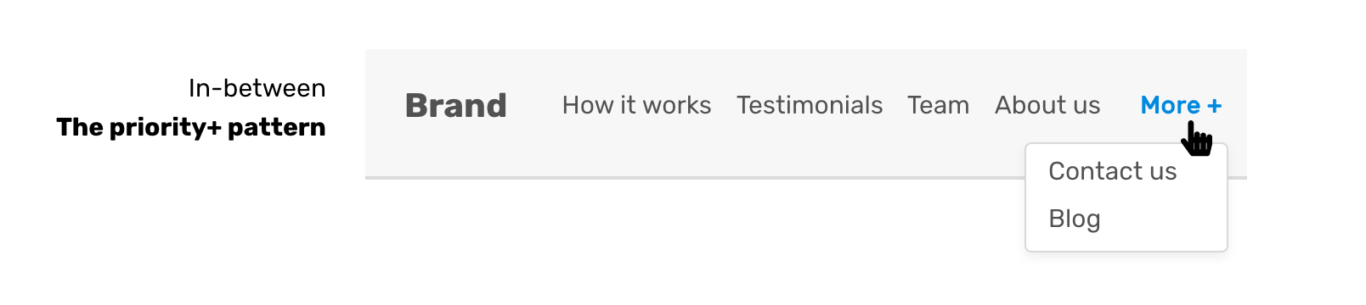
Task: Click empty space below Blog in dropdown
Action: click(x=1126, y=242)
